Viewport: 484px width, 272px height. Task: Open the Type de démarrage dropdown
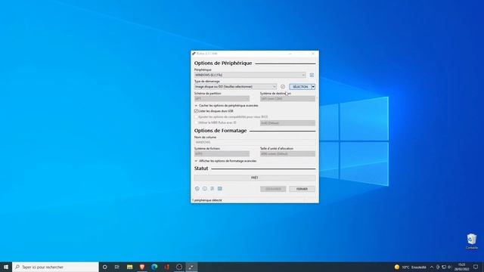pos(235,87)
